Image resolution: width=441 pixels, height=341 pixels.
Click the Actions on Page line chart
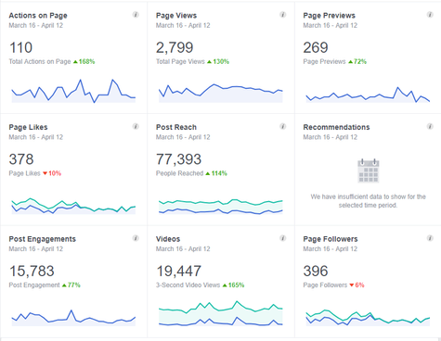coord(73,91)
